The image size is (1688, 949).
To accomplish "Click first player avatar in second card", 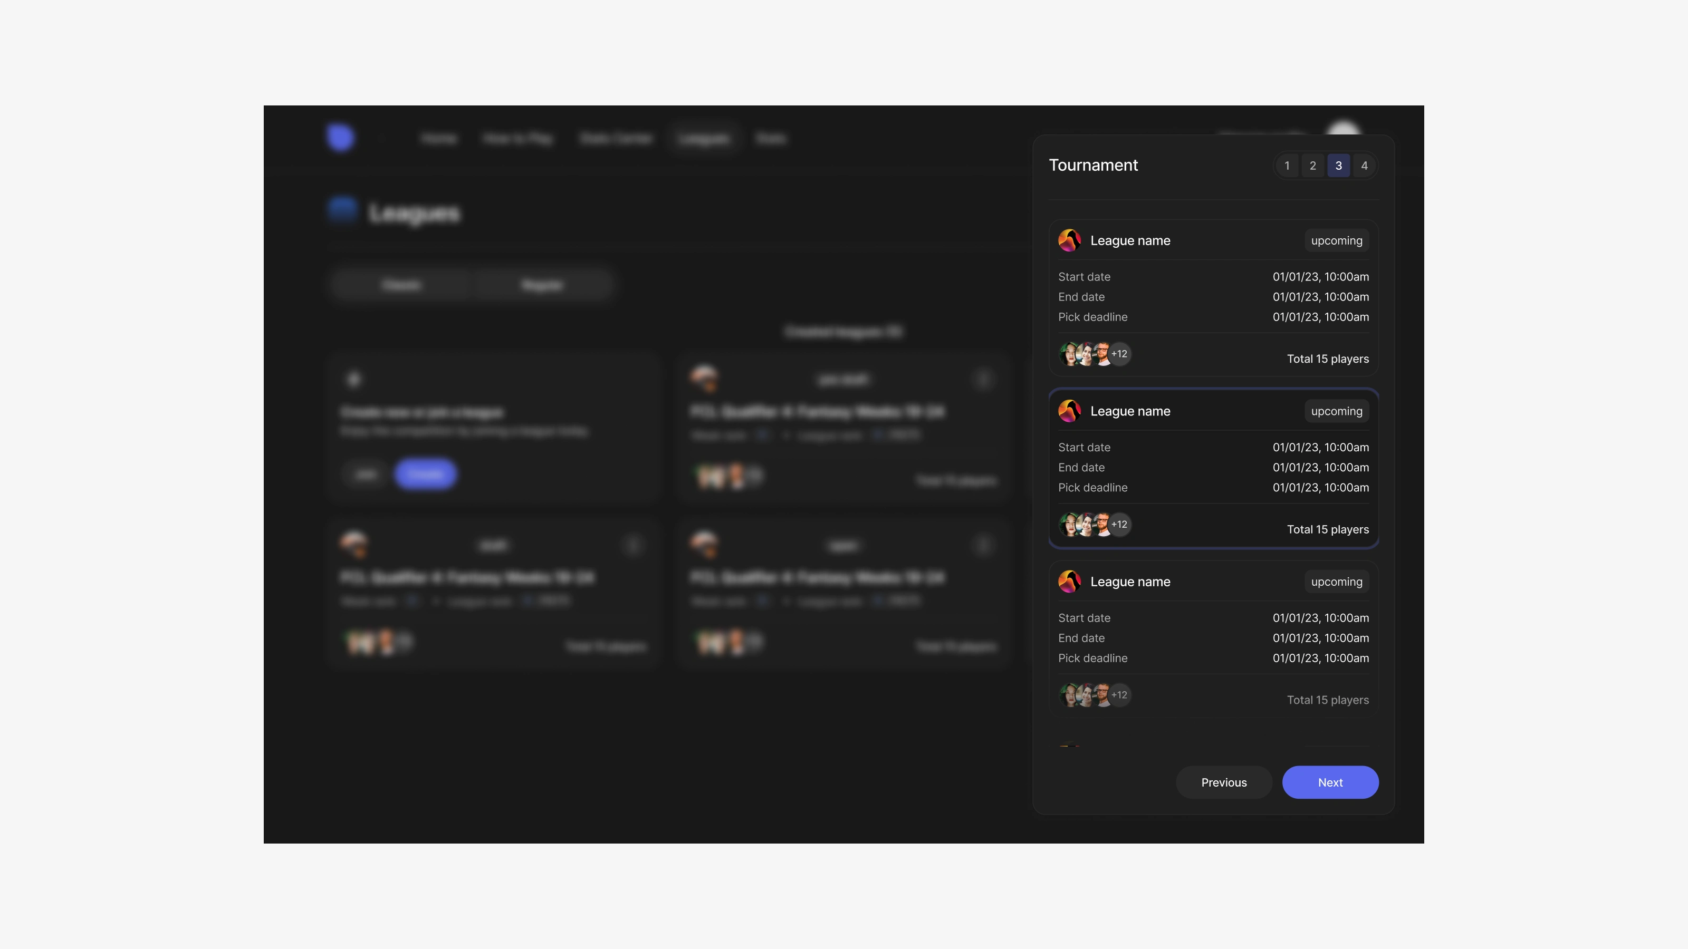I will click(1069, 525).
